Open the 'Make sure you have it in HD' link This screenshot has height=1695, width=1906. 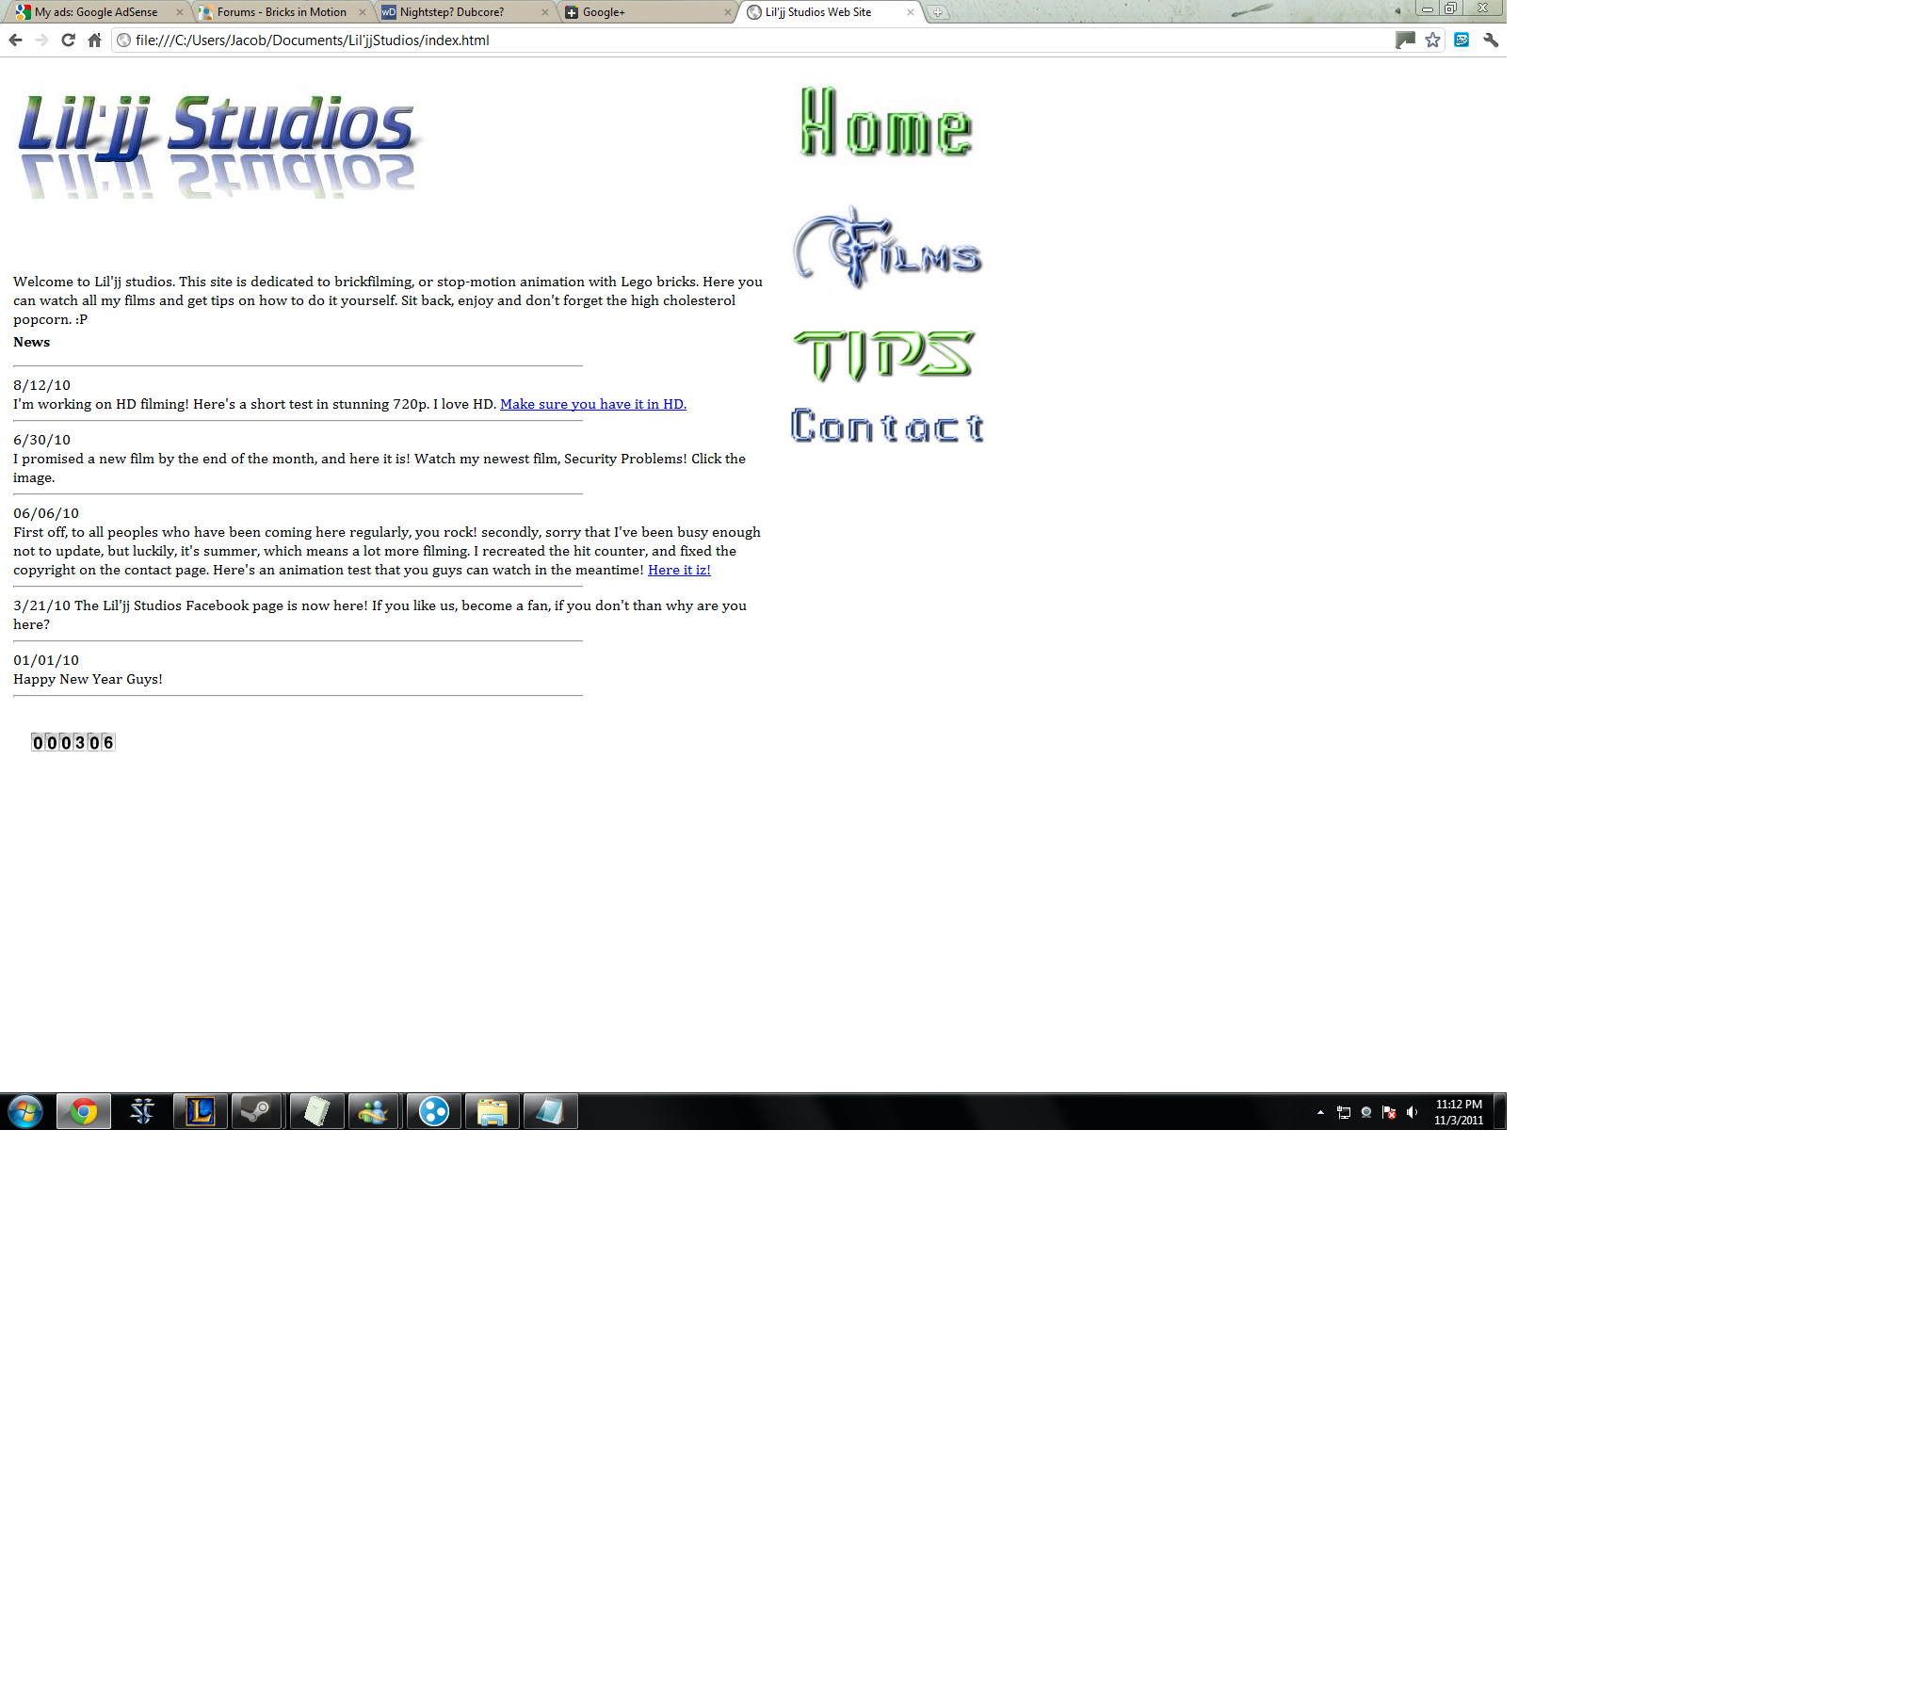[592, 404]
